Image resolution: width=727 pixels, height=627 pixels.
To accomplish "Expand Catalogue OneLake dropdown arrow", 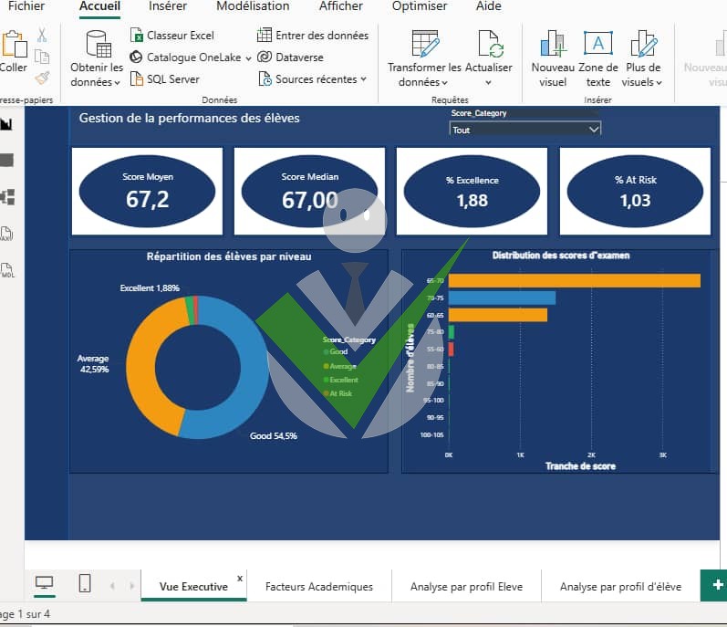I will coord(248,58).
